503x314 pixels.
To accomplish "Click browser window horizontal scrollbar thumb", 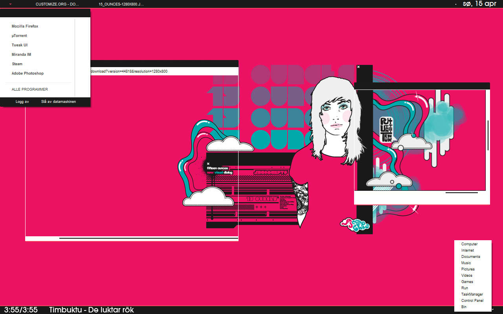I will [149, 238].
